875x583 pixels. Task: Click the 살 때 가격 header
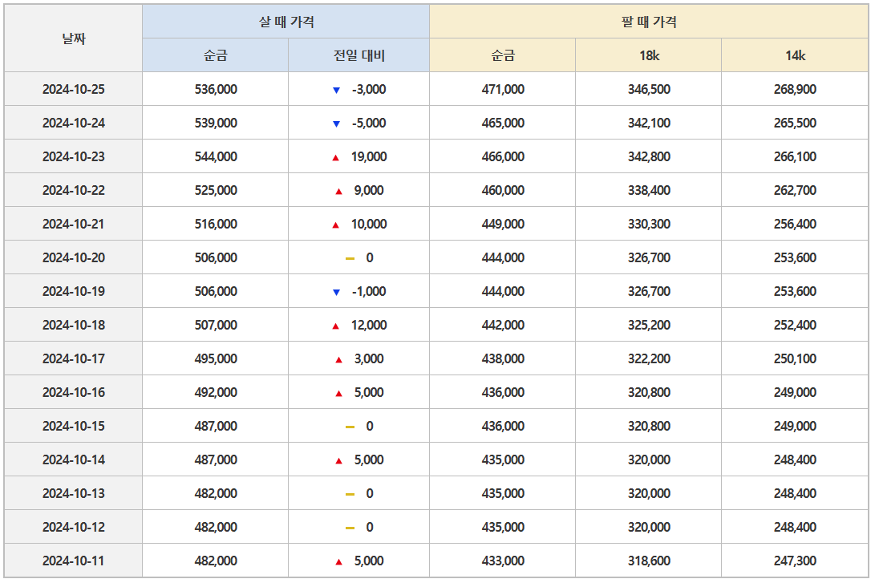tap(286, 22)
